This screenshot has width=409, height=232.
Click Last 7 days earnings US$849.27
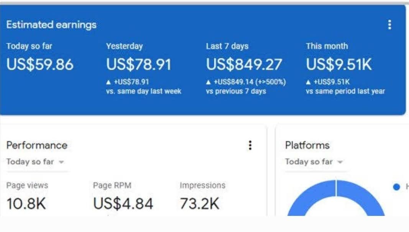[x=244, y=65]
